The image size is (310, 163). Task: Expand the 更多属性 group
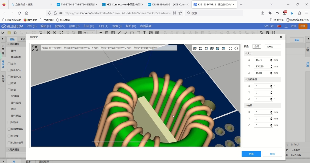pos(8,150)
